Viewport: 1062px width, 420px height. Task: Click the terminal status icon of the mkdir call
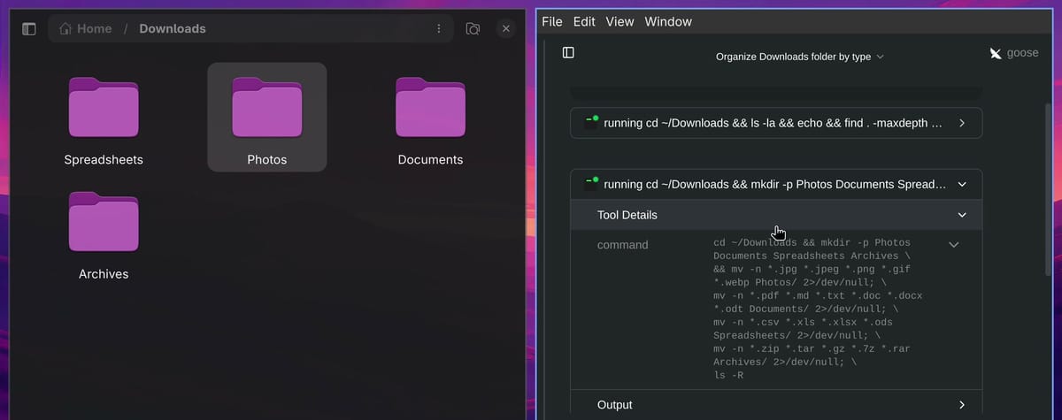point(590,184)
